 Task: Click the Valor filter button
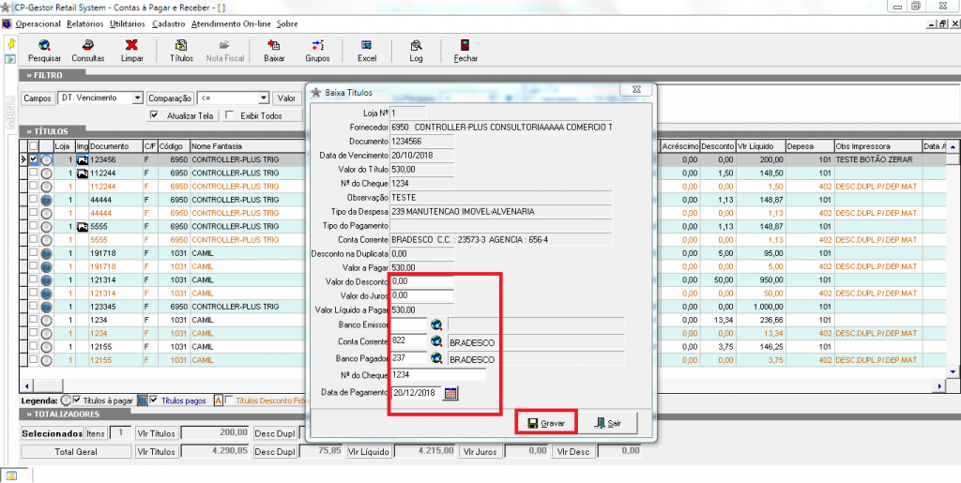287,98
